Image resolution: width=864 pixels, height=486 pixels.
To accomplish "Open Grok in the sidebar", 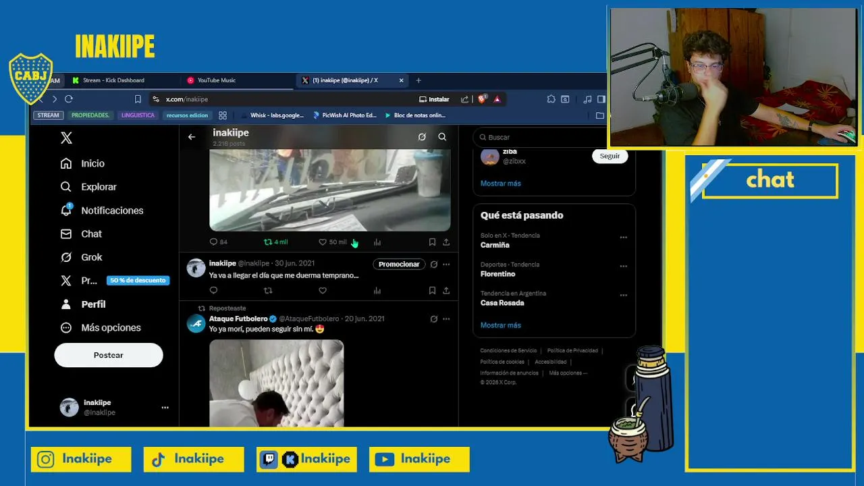I will pos(81,257).
